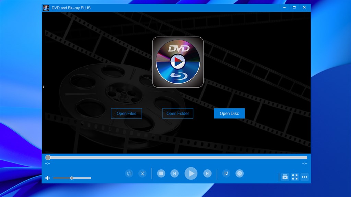Skip to the previous track
The height and width of the screenshot is (197, 351).
click(x=174, y=173)
